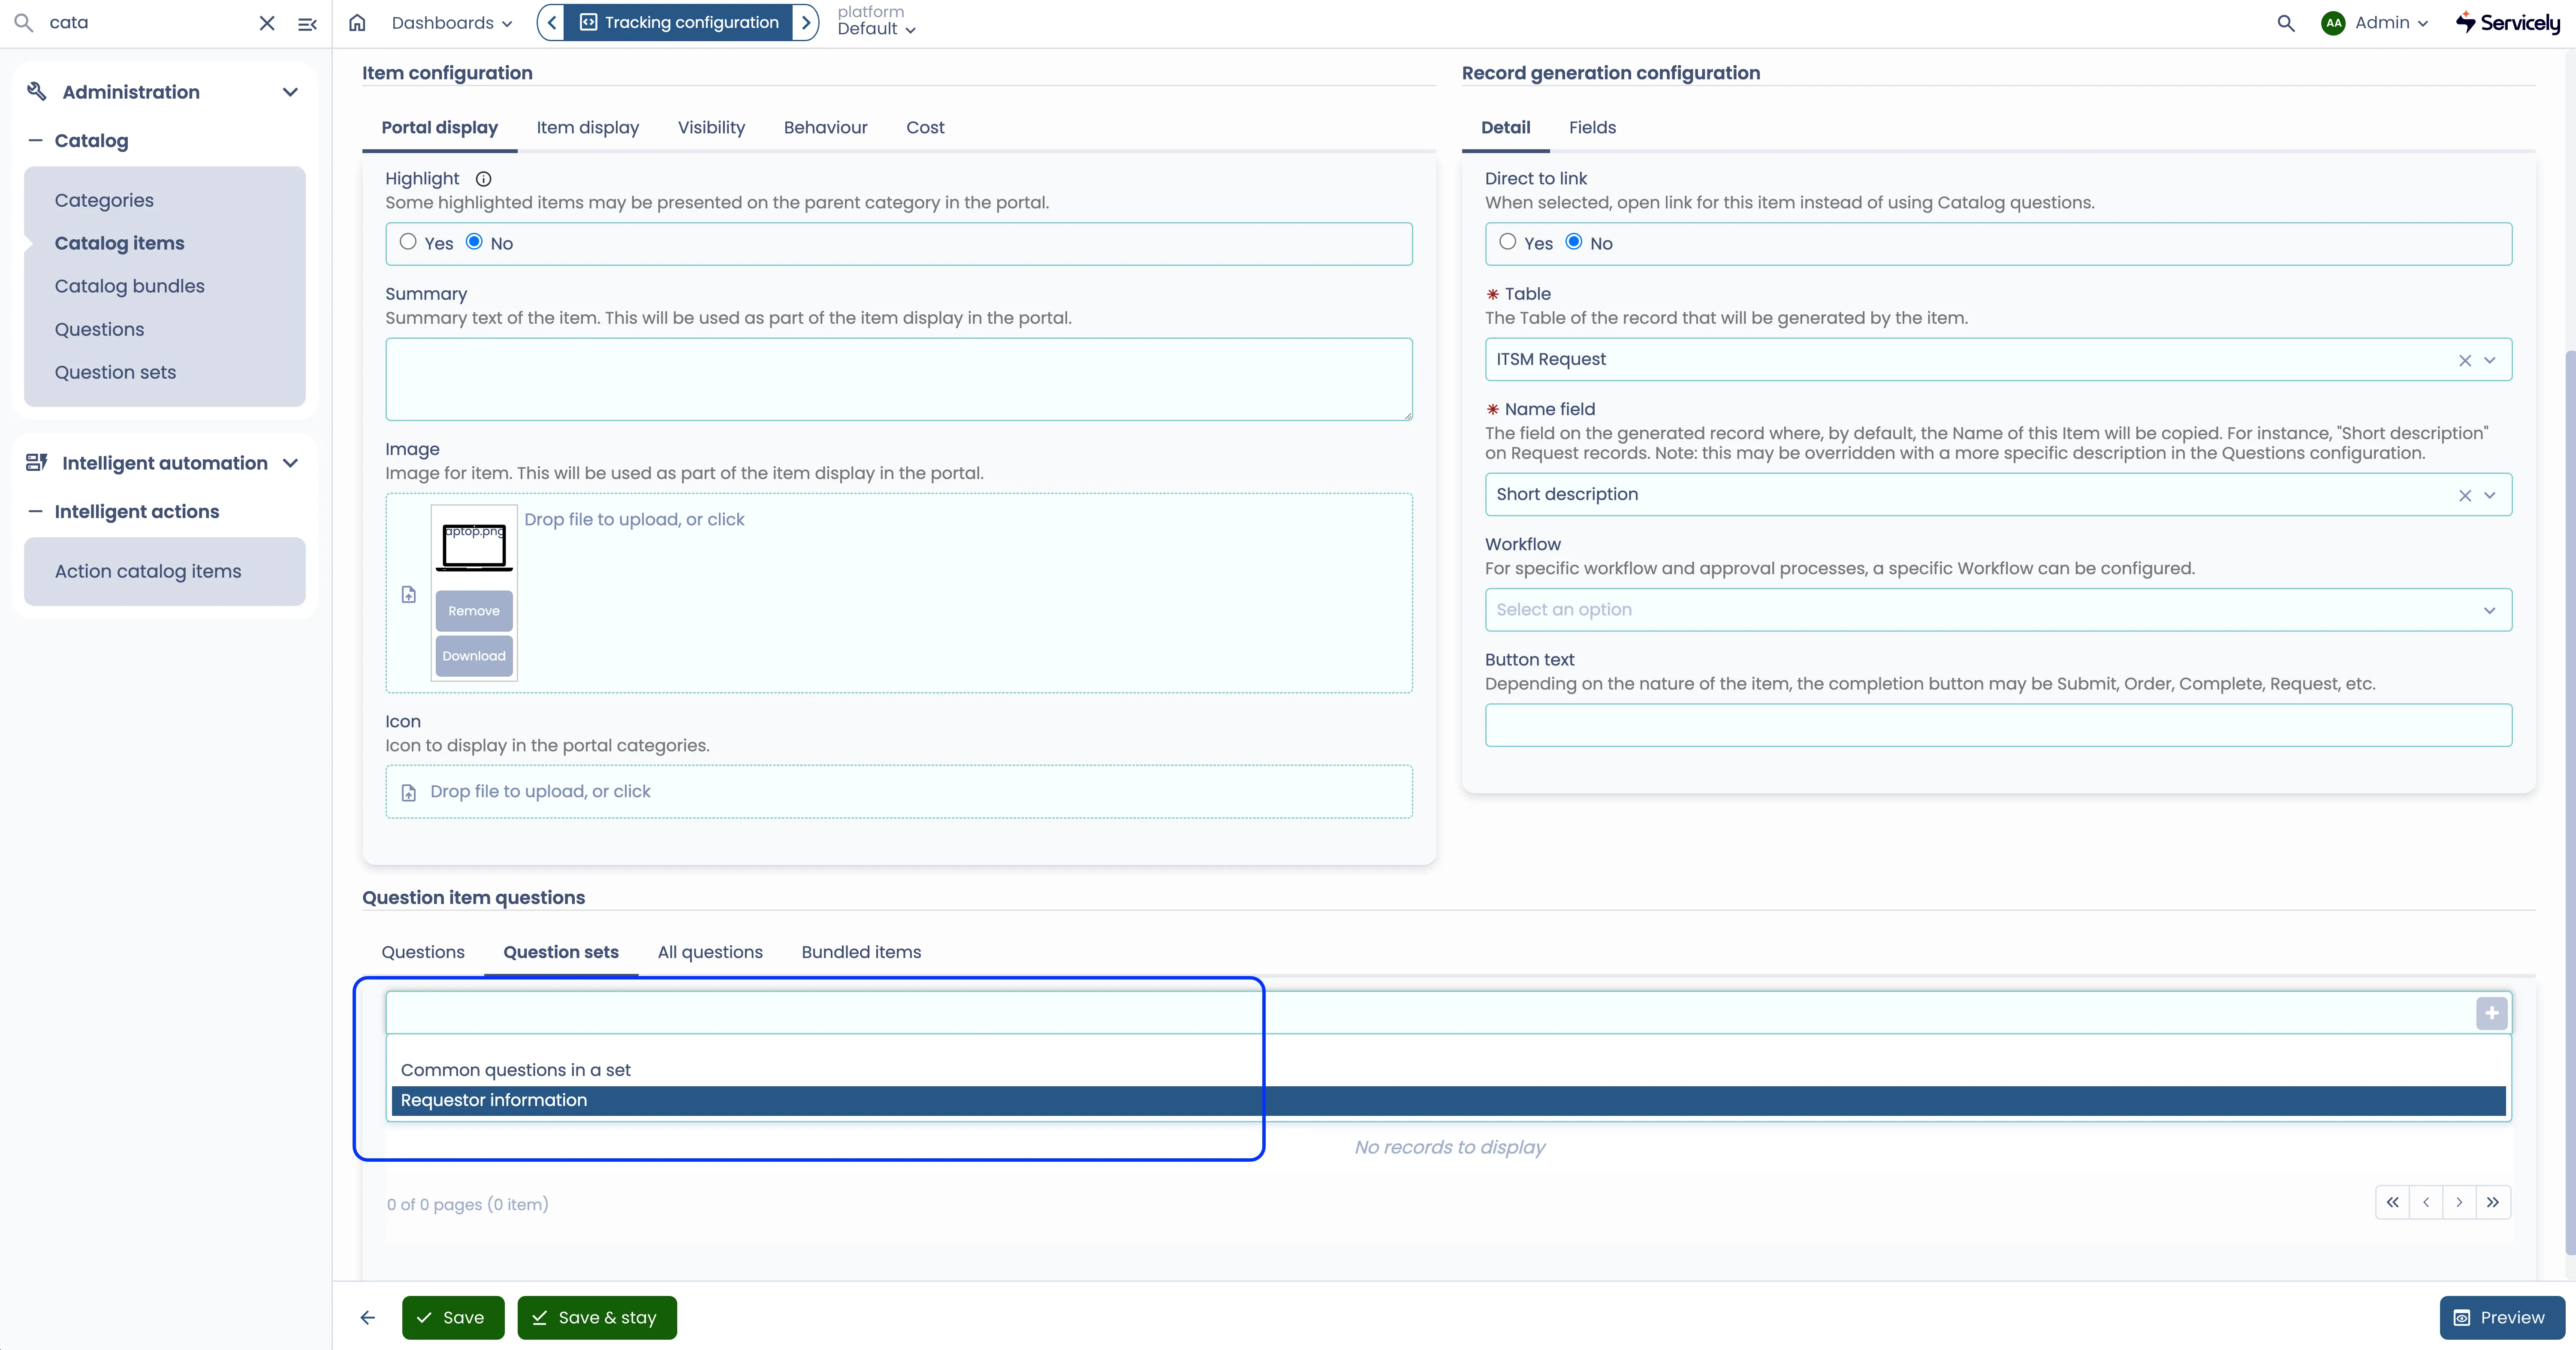Switch to the Cost tab
Viewport: 2576px width, 1350px height.
point(925,127)
